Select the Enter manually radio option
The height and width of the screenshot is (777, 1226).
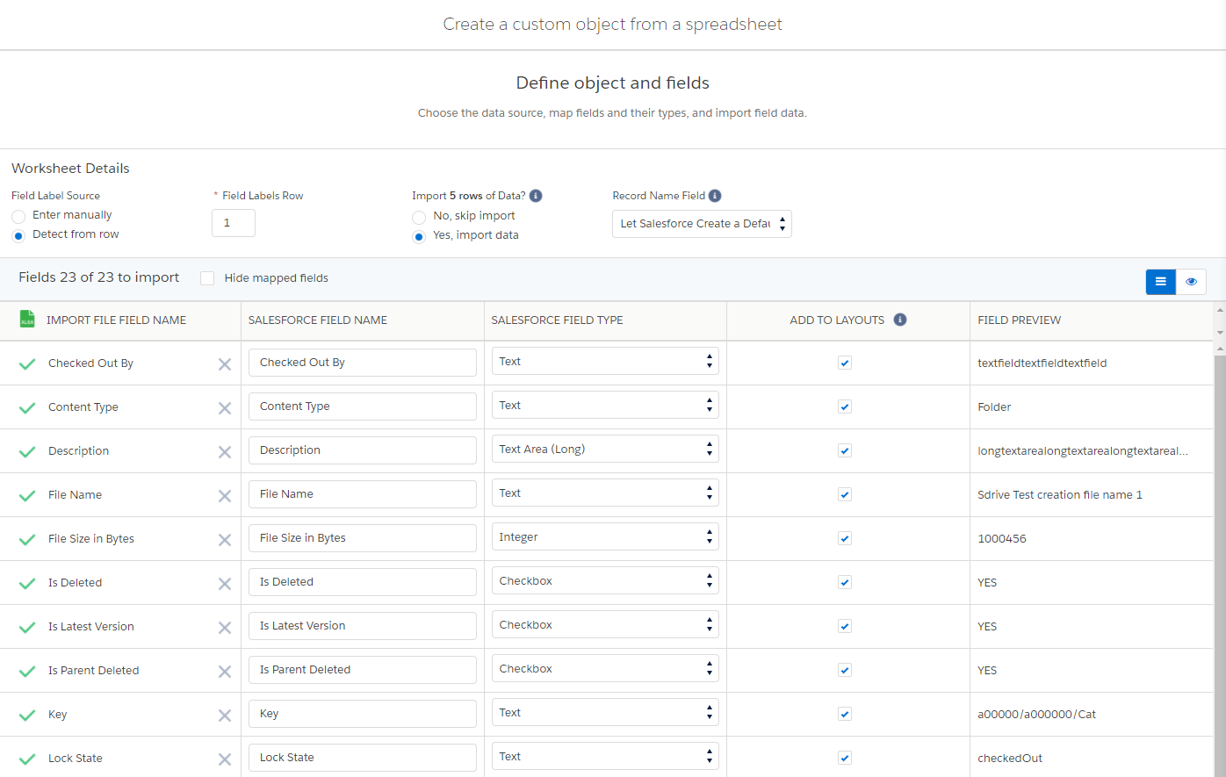(18, 216)
